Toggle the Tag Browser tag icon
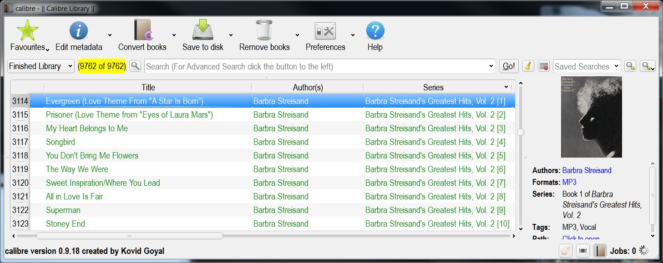This screenshot has width=663, height=263. point(566,251)
